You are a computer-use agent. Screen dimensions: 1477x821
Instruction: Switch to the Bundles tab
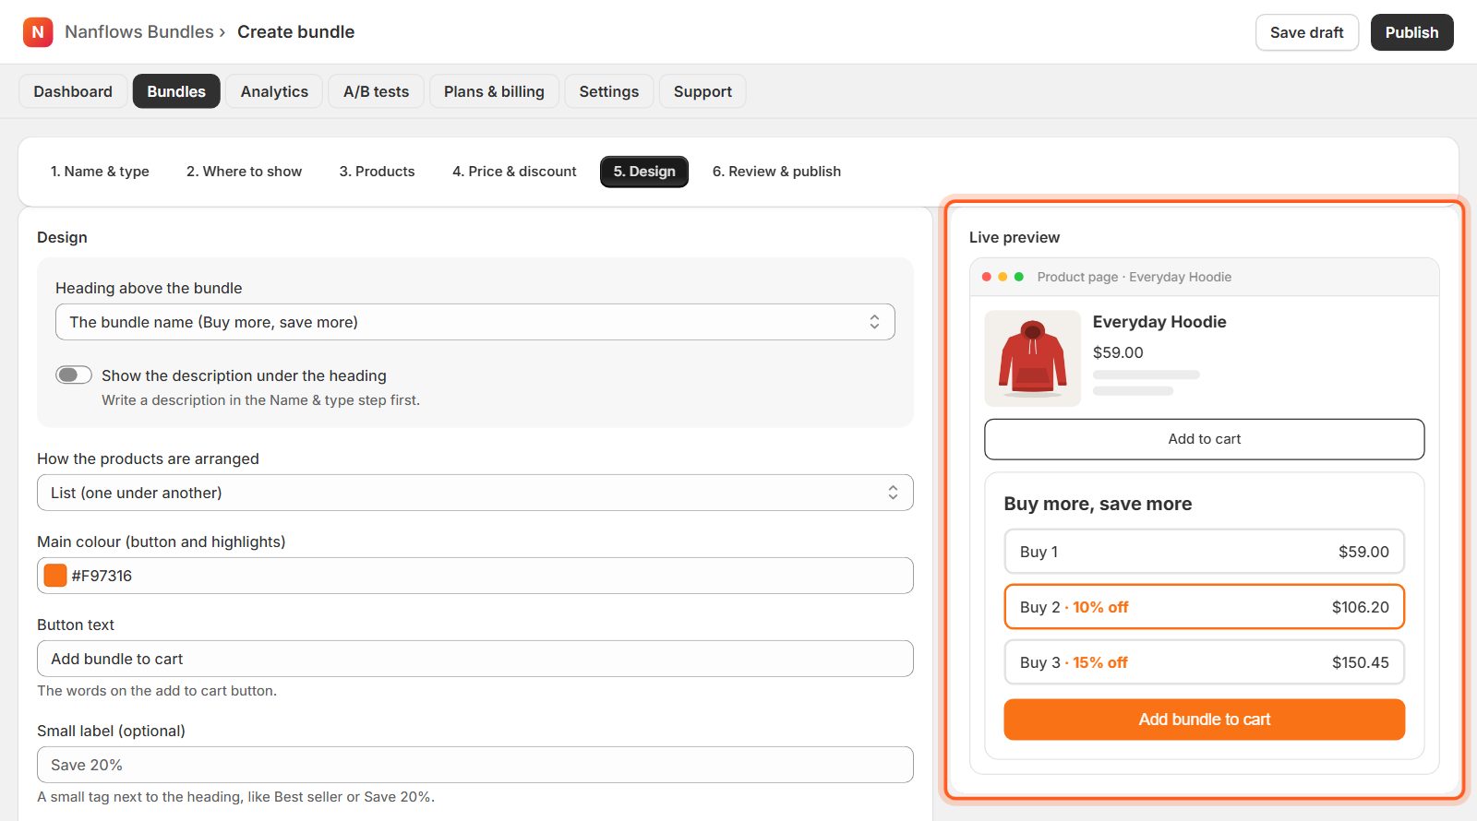pos(176,91)
